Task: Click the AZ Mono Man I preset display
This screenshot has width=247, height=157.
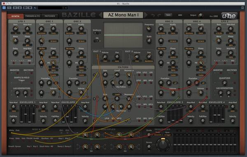Action: click(123, 15)
